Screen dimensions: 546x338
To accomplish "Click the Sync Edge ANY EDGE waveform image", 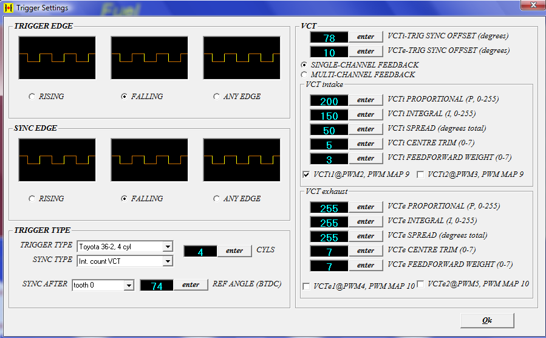I will click(242, 160).
